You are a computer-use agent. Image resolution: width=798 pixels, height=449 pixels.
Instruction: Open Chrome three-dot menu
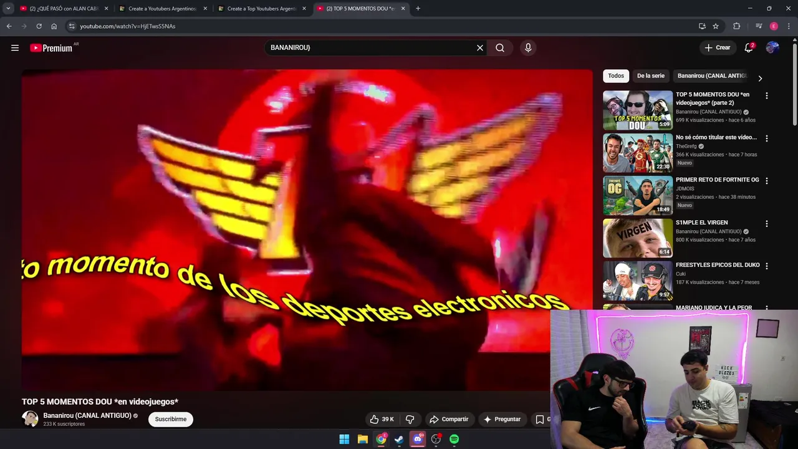click(789, 26)
